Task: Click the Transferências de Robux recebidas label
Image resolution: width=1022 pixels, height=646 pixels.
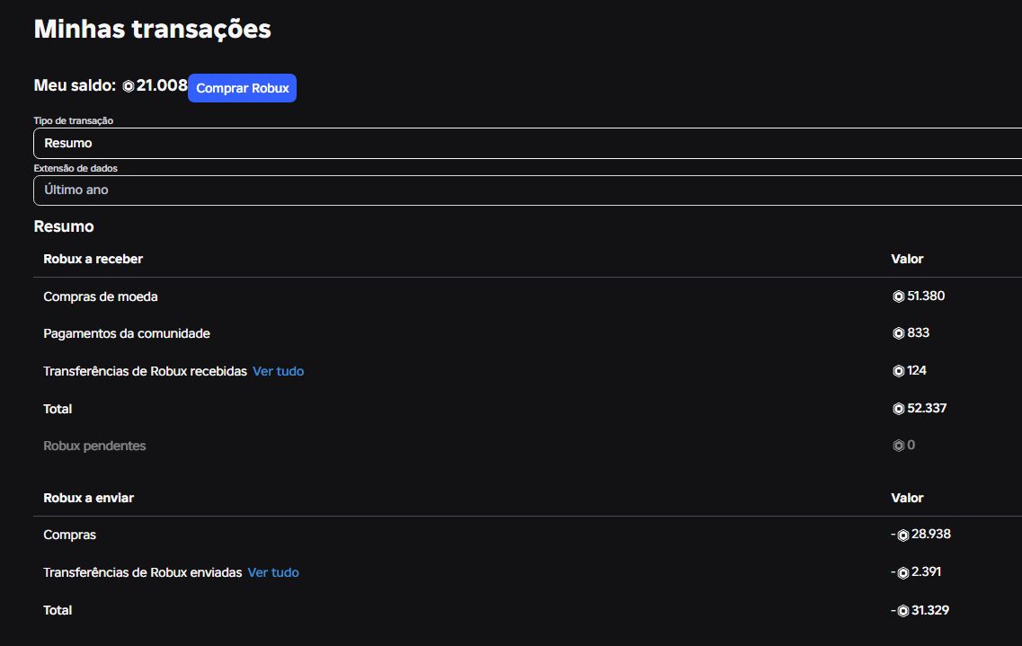Action: (x=145, y=371)
